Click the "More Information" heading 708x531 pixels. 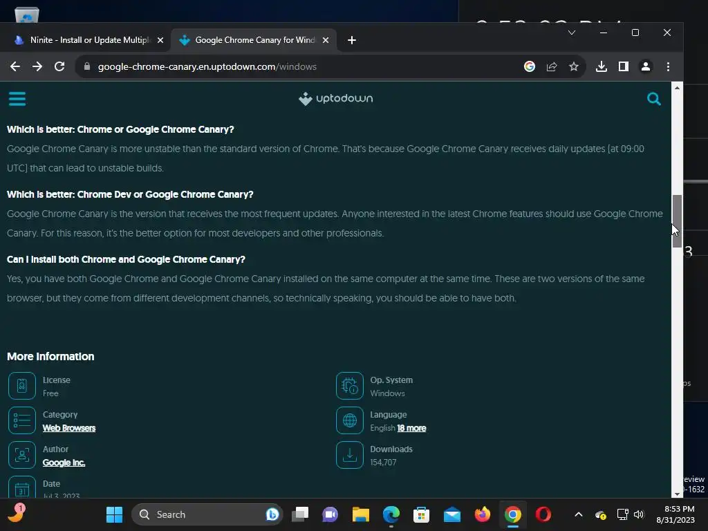[50, 356]
